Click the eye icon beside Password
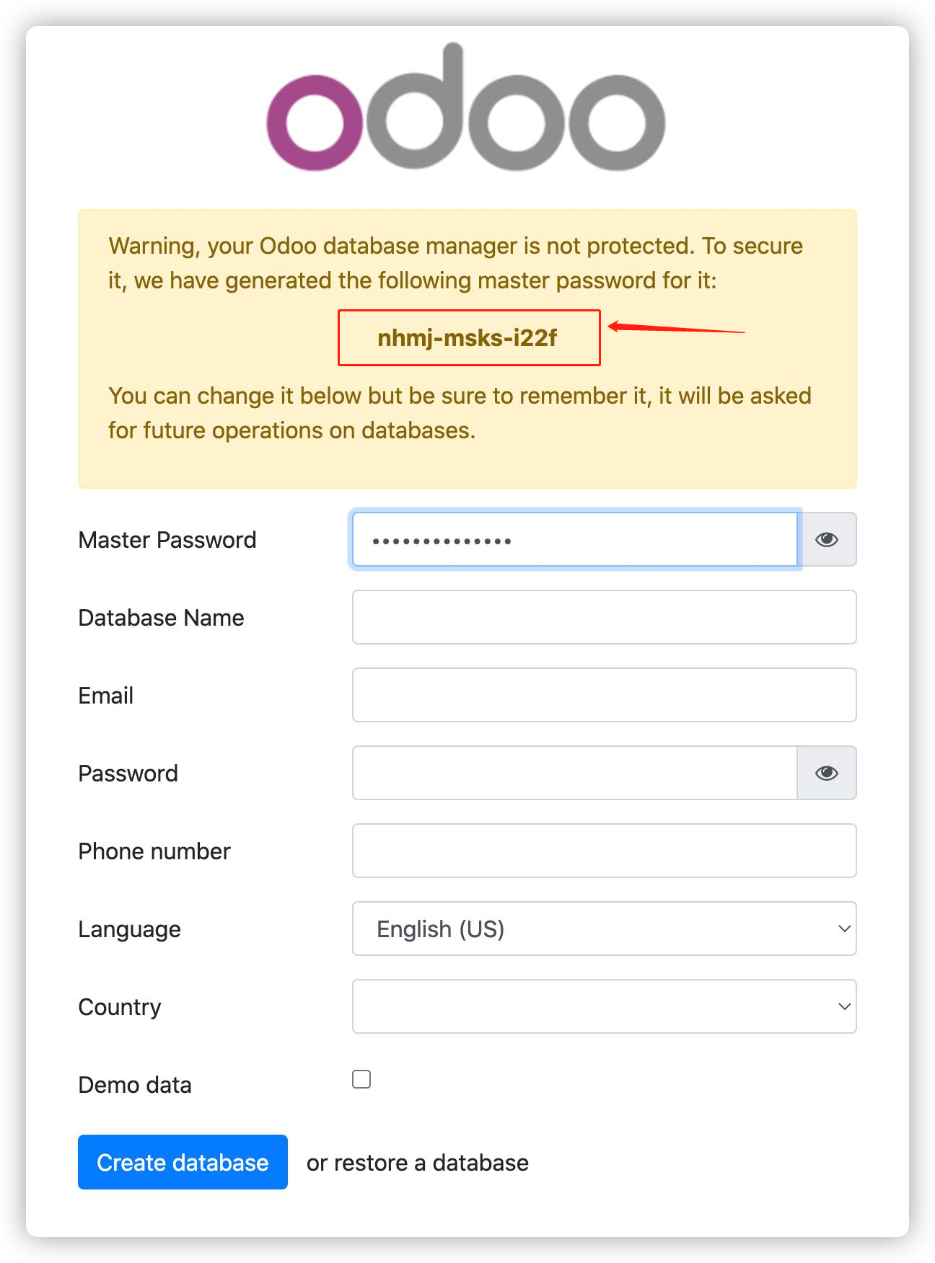This screenshot has width=935, height=1263. pyautogui.click(x=826, y=773)
